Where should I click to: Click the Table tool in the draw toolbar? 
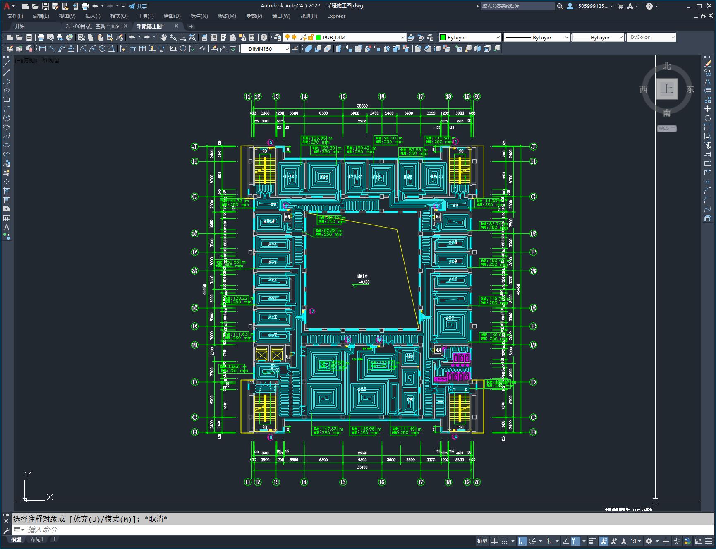(x=7, y=218)
